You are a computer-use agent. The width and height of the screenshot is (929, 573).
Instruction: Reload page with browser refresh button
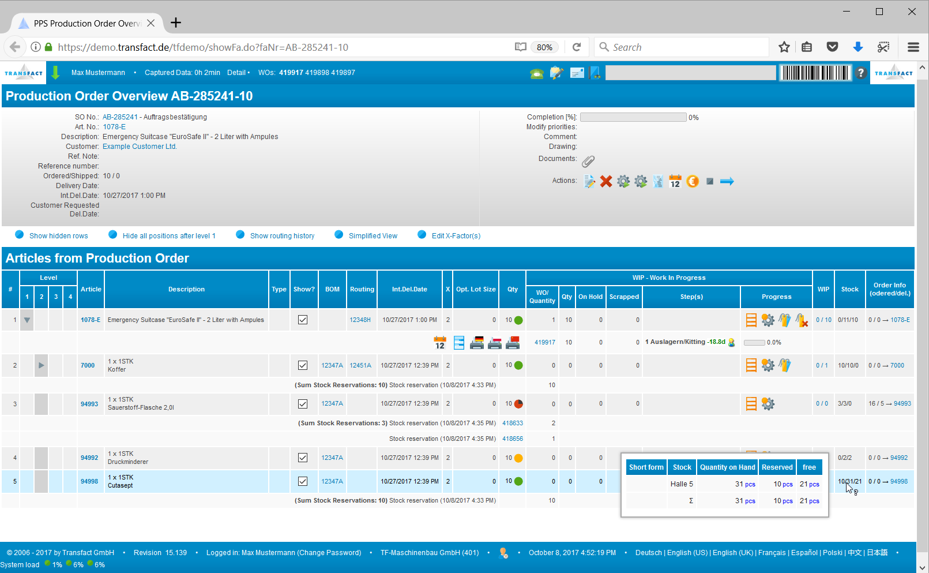point(576,47)
